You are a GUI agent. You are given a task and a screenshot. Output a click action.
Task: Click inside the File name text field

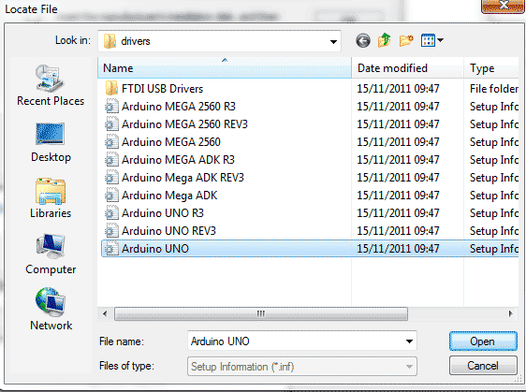coord(295,341)
